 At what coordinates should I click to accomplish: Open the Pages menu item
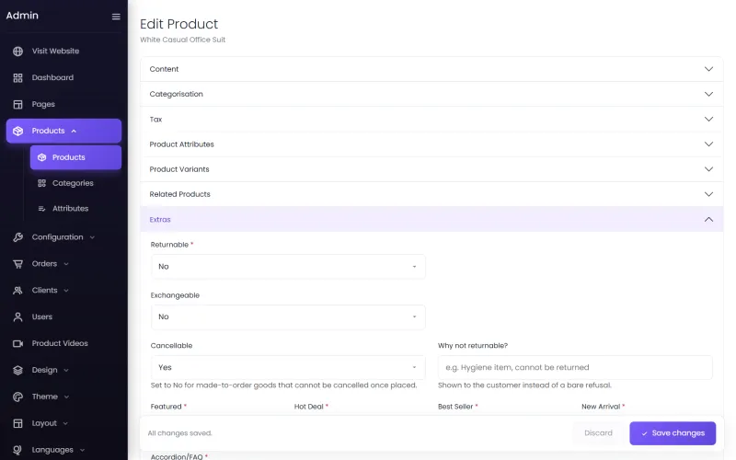[x=63, y=104]
